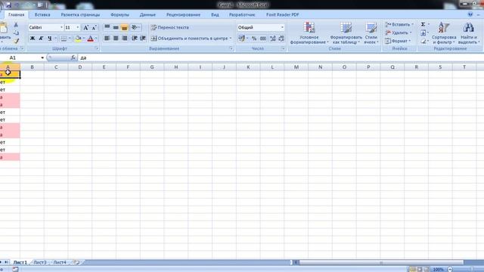Switch to the Лист3 sheet tab

[x=40, y=262]
